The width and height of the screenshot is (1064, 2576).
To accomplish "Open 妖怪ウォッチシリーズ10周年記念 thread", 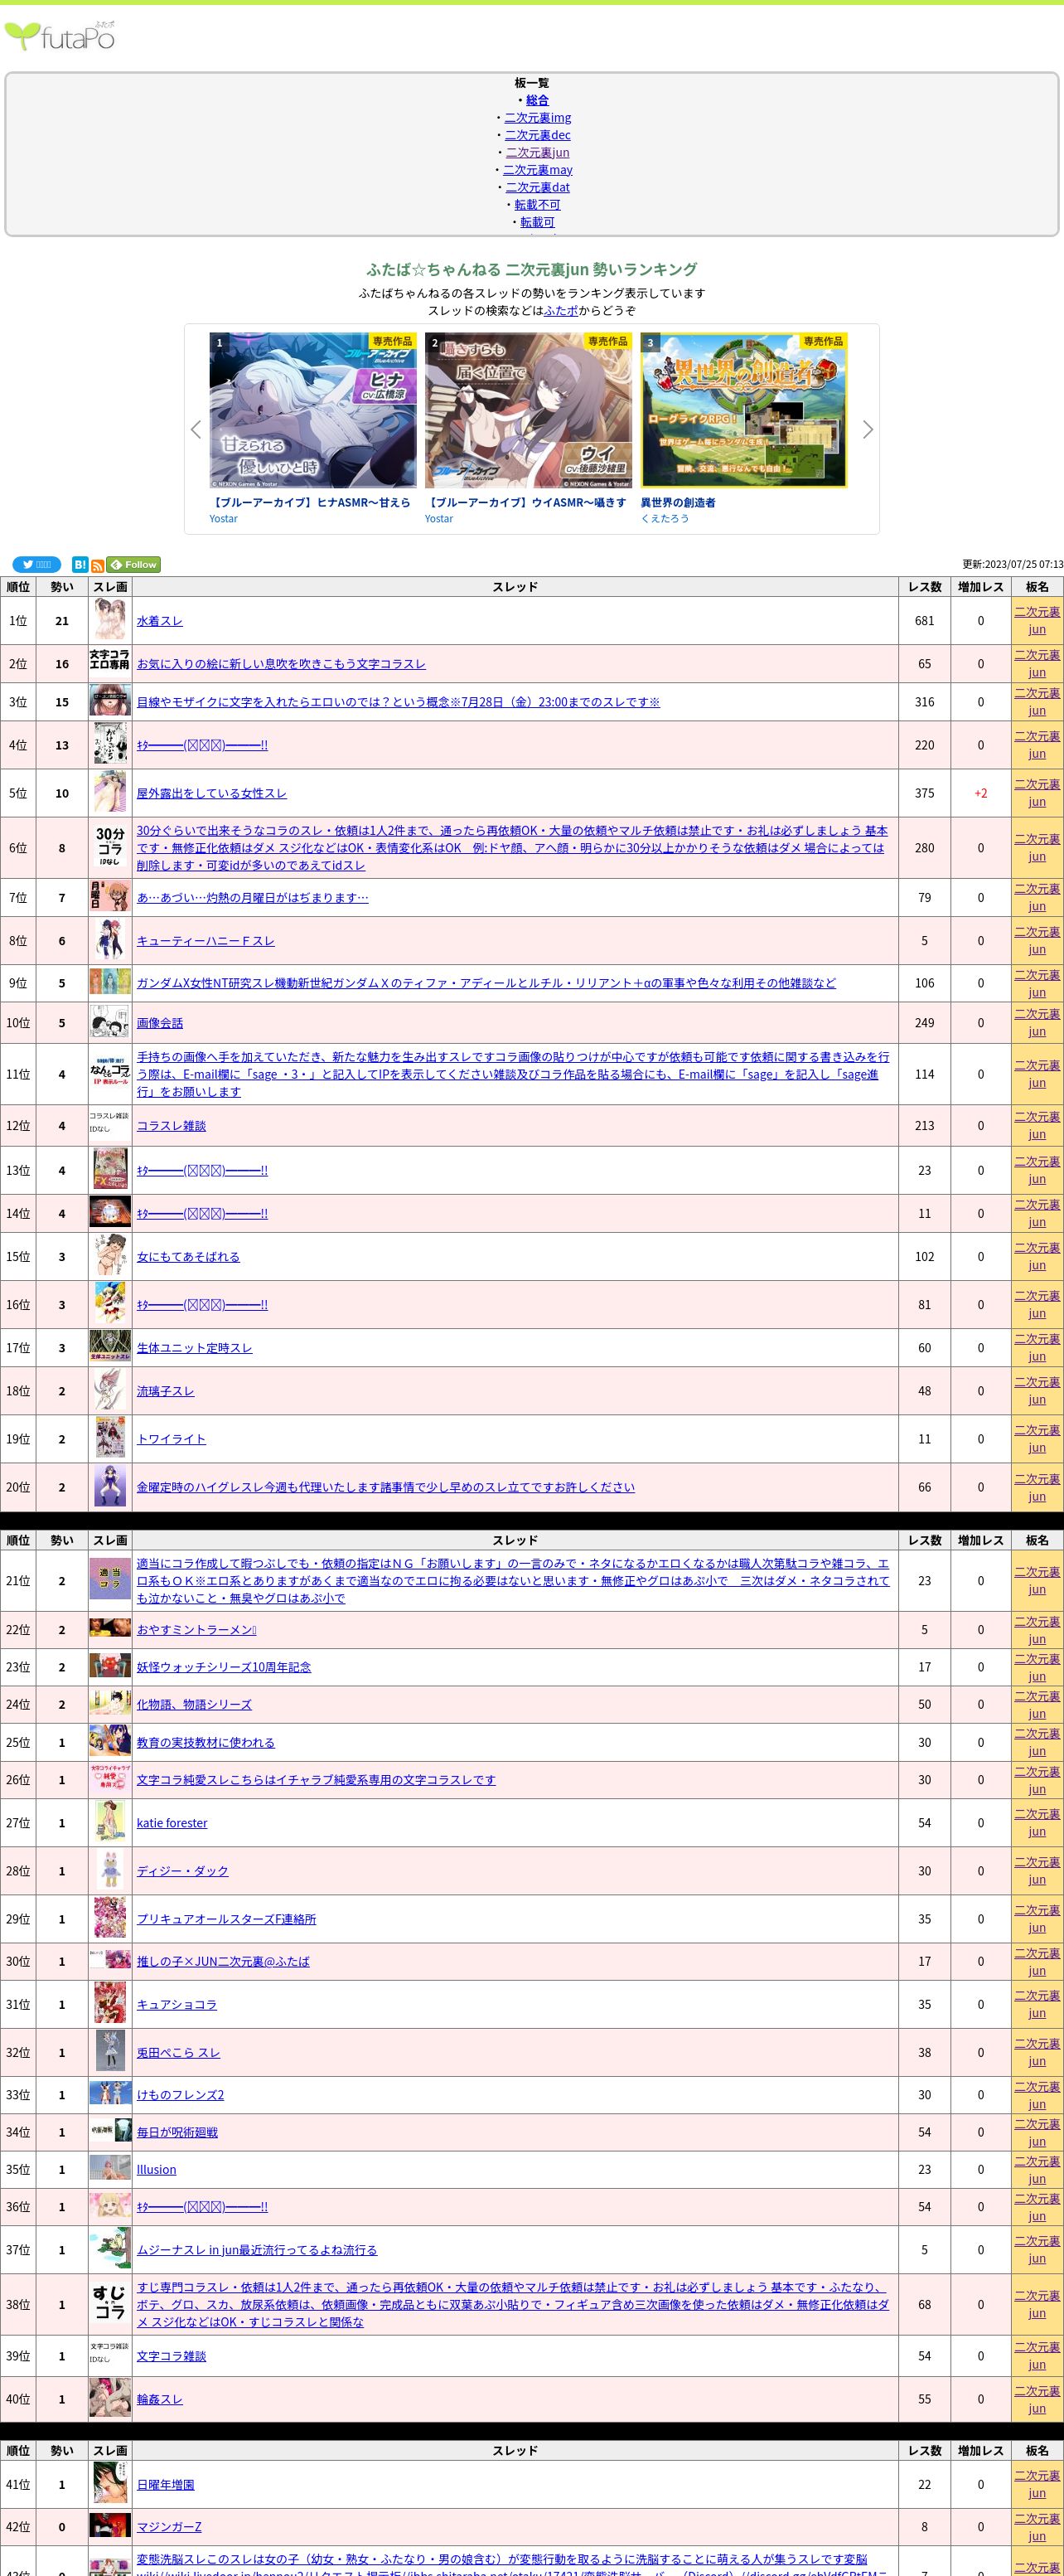I will 224,1667.
